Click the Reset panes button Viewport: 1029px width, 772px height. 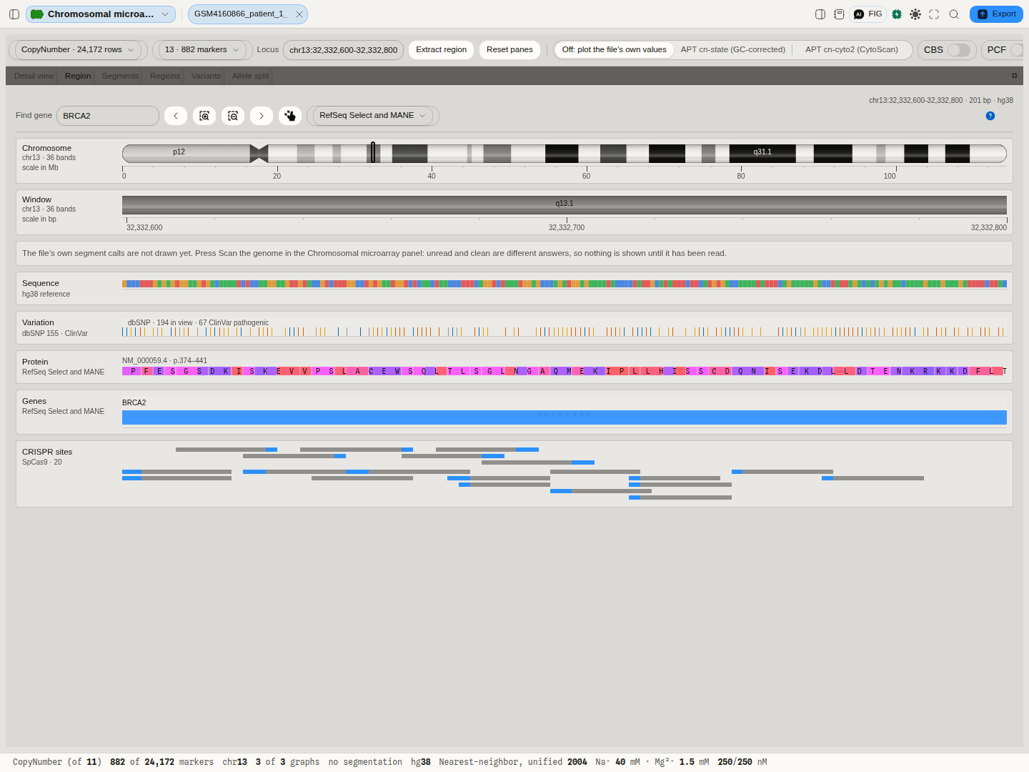pyautogui.click(x=509, y=50)
